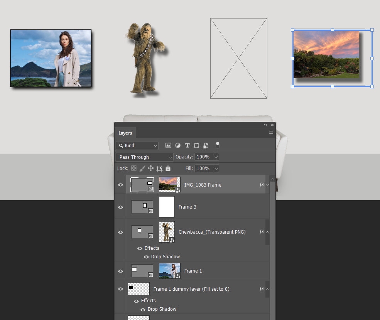This screenshot has width=380, height=320.
Task: Select the Frame 1 layer name
Action: [193, 271]
